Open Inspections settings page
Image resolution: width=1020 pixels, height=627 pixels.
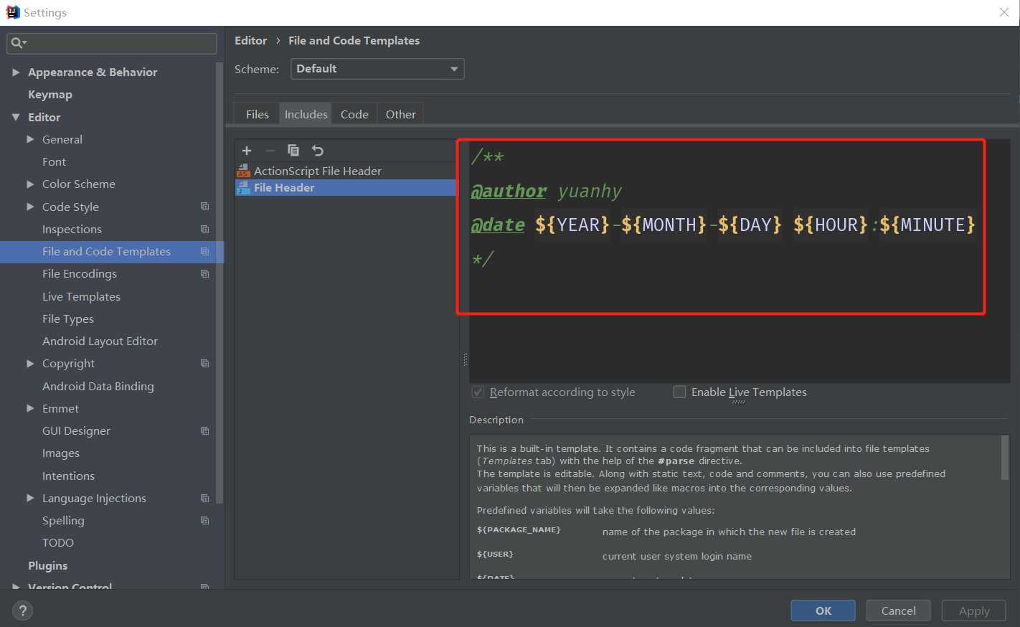click(x=72, y=230)
